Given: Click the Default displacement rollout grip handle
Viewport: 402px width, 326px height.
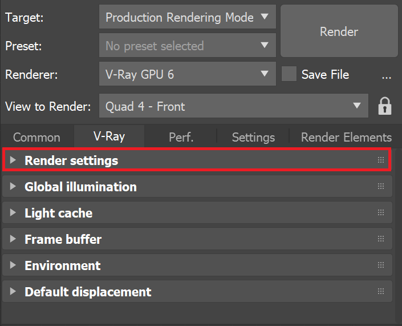Looking at the screenshot, I should [381, 291].
